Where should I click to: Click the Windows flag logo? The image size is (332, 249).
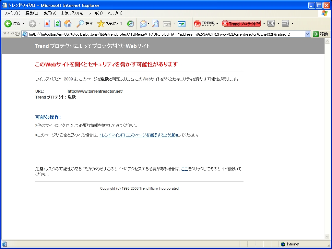(x=324, y=13)
